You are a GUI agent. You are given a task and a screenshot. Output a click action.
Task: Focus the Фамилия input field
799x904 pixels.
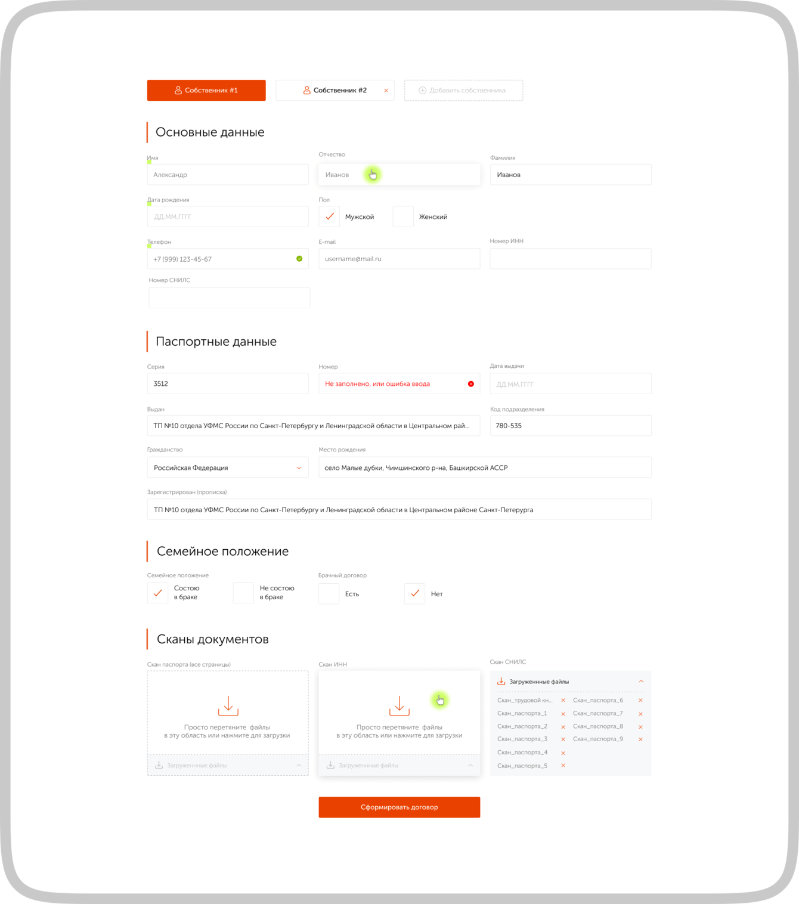[x=571, y=175]
